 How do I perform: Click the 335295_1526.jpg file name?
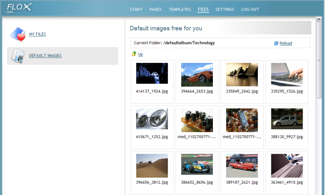(x=287, y=91)
